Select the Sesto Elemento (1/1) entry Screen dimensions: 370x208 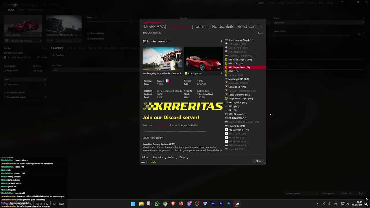(x=245, y=95)
